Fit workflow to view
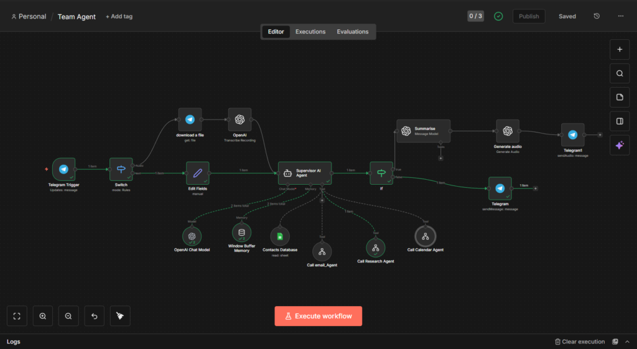The height and width of the screenshot is (349, 637). [x=17, y=316]
